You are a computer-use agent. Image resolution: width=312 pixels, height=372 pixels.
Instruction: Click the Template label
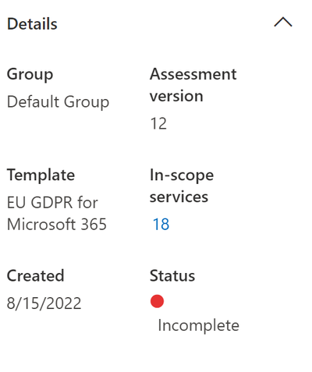pos(41,175)
